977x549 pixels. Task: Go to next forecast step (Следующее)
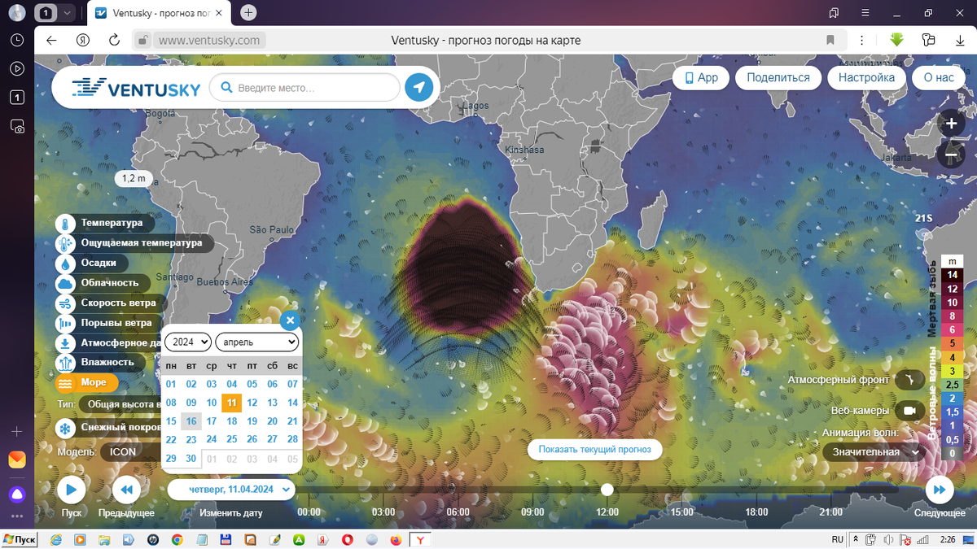point(940,490)
